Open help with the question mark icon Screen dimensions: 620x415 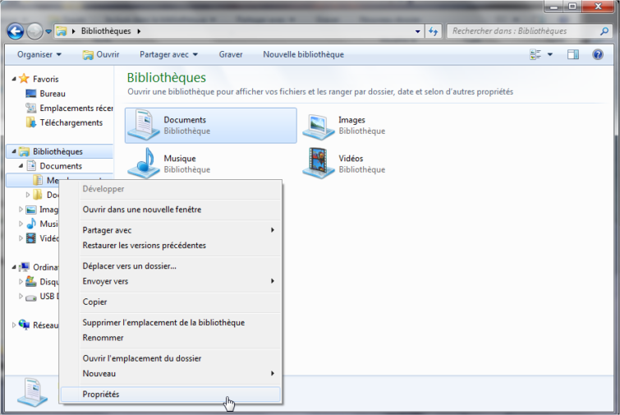[x=598, y=54]
